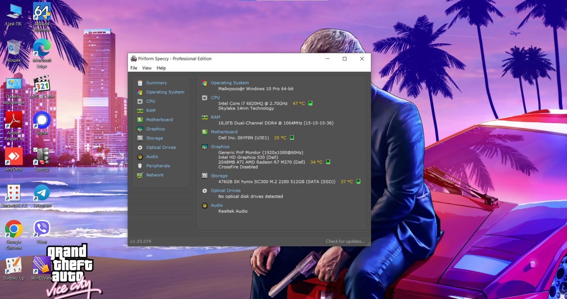Click the Audio speaker icon in sidebar
The height and width of the screenshot is (299, 567).
pos(140,157)
